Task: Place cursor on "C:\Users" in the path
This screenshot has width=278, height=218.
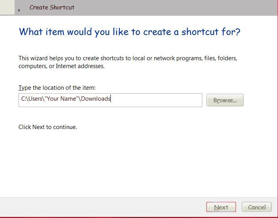Action: tap(31, 99)
